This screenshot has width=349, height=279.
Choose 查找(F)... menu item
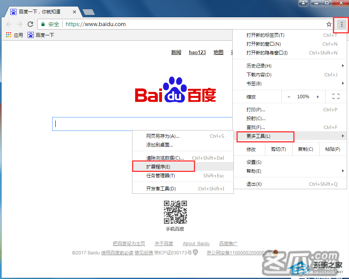coord(290,127)
